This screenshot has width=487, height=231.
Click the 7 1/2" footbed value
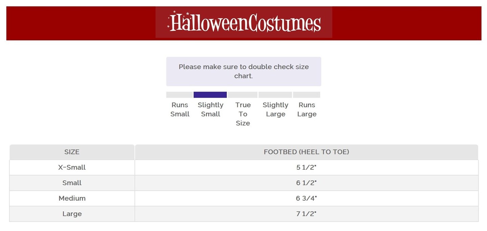click(306, 214)
